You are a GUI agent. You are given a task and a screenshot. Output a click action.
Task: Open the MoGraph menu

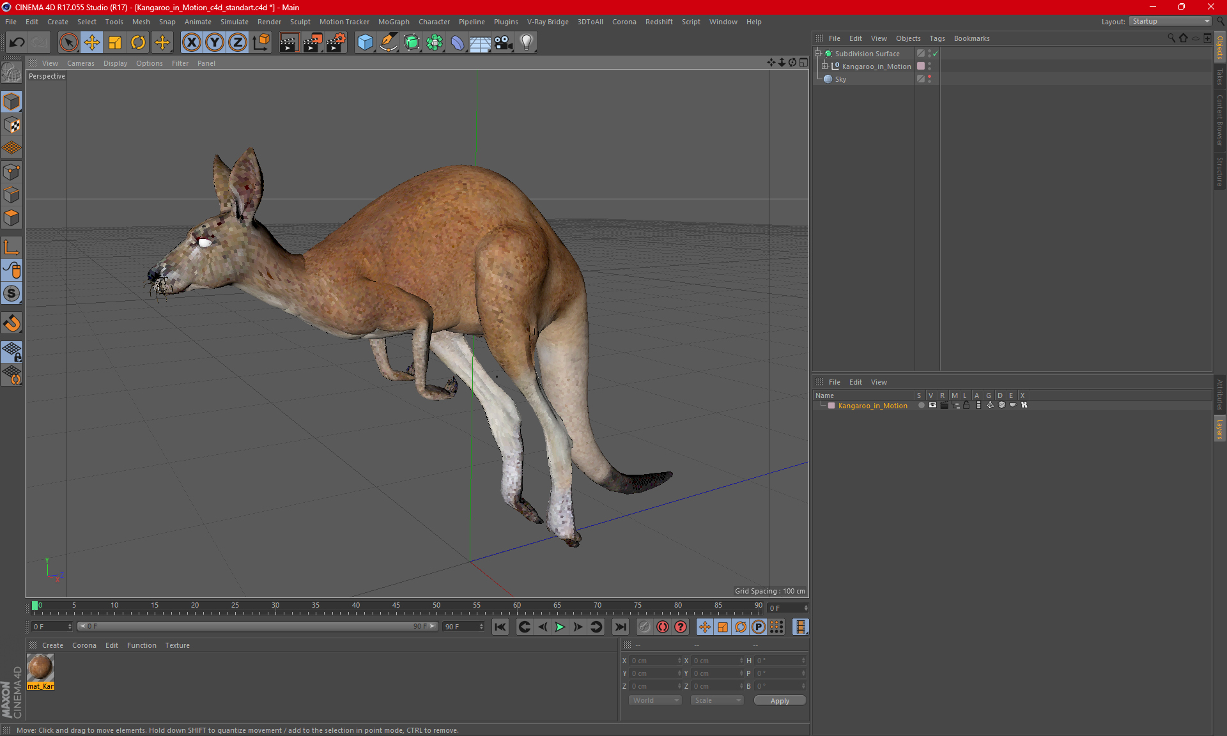pos(394,22)
